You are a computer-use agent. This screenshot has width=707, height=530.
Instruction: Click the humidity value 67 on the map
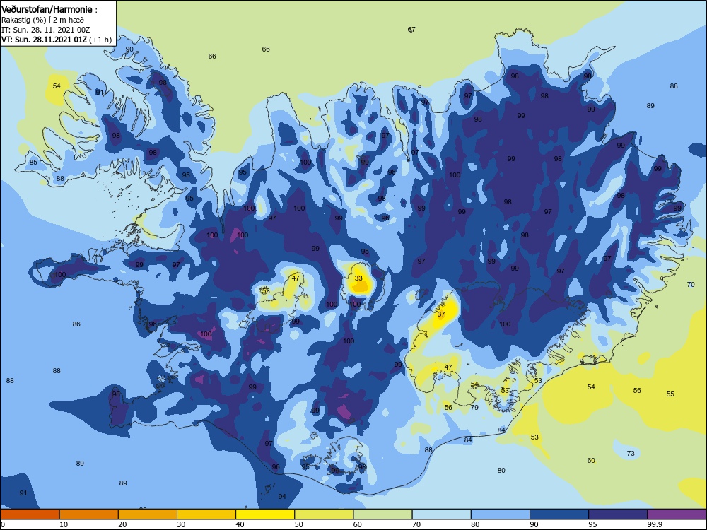click(x=411, y=30)
